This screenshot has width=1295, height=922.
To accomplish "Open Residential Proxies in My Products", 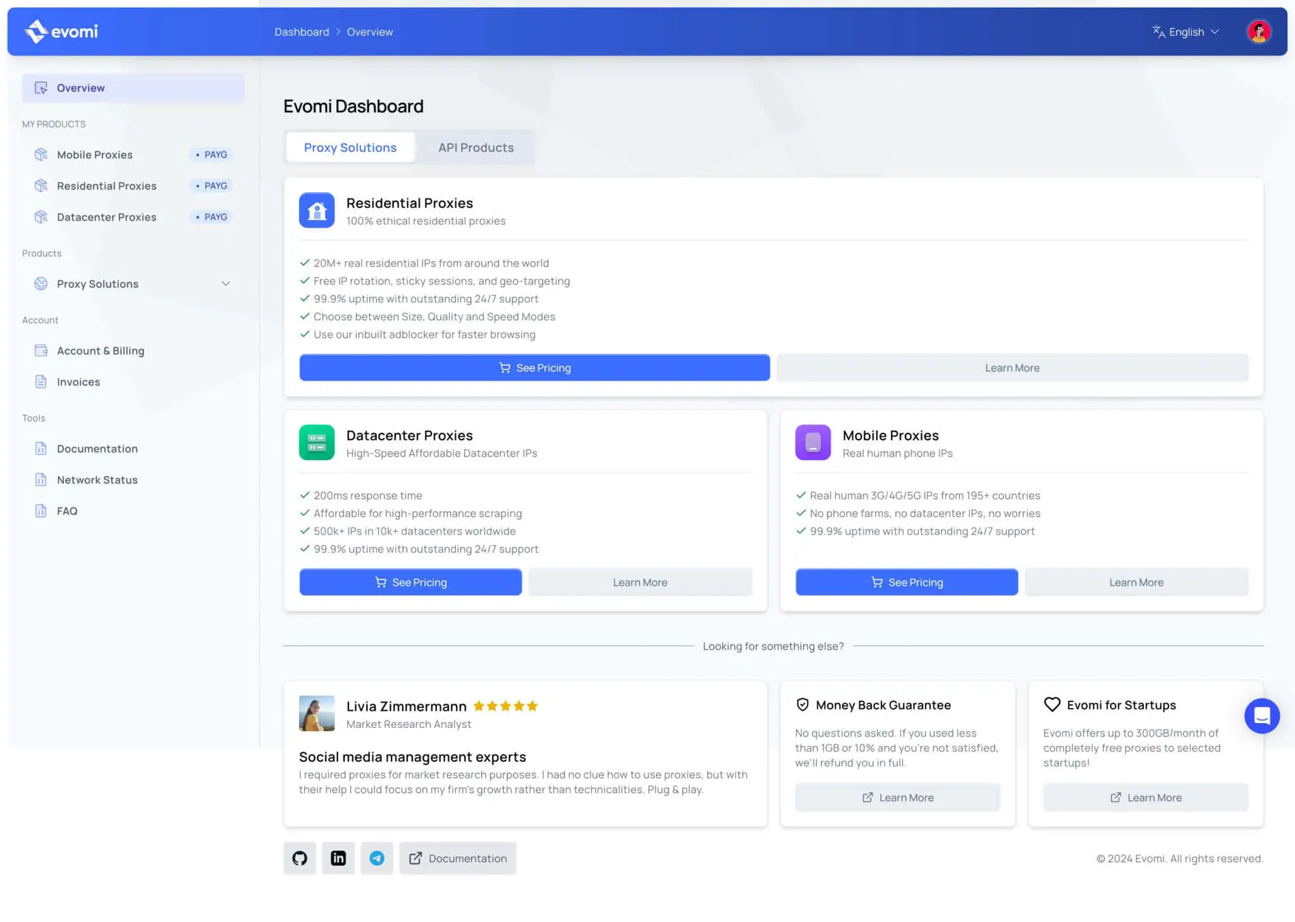I will (x=133, y=186).
